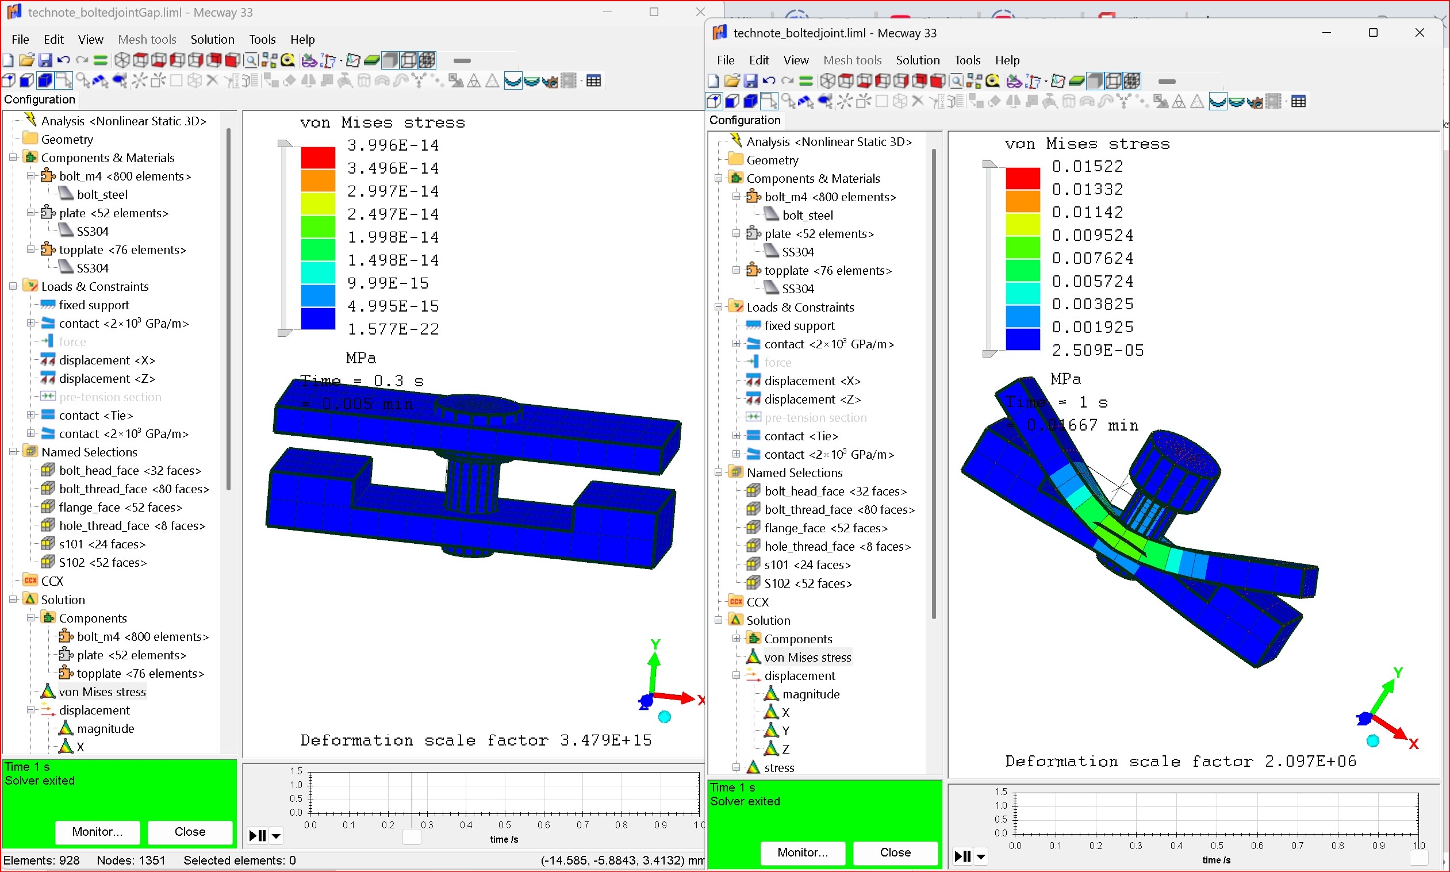Open Tools menu in boltedjointGap window
This screenshot has width=1450, height=872.
262,39
